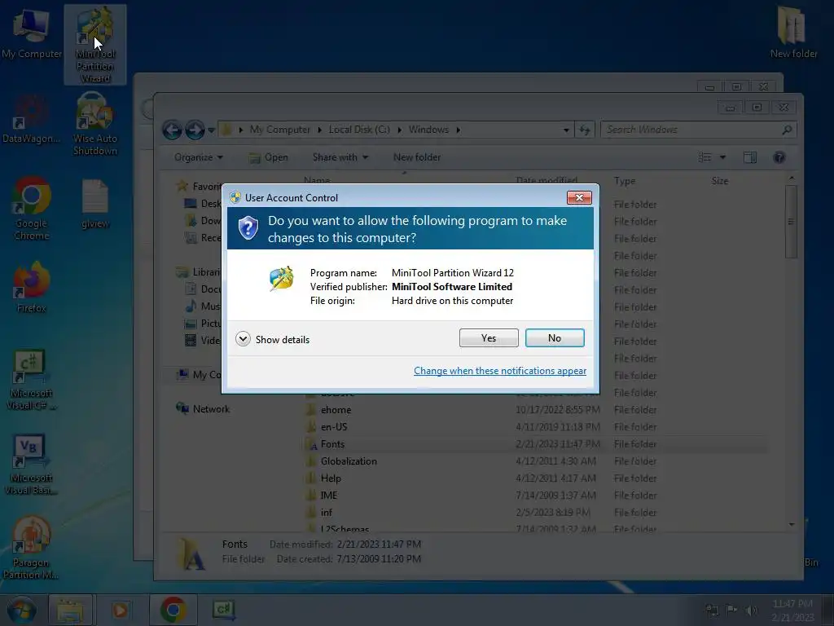Viewport: 834px width, 626px height.
Task: Select Microsoft Visual Basic desktop shortcut
Action: (x=32, y=465)
